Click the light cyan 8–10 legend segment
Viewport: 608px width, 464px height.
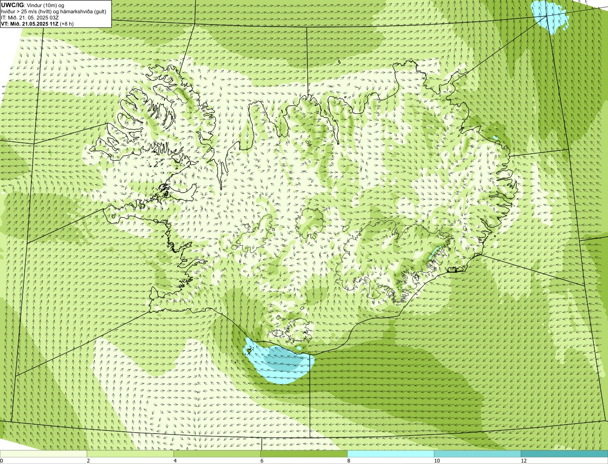391,454
